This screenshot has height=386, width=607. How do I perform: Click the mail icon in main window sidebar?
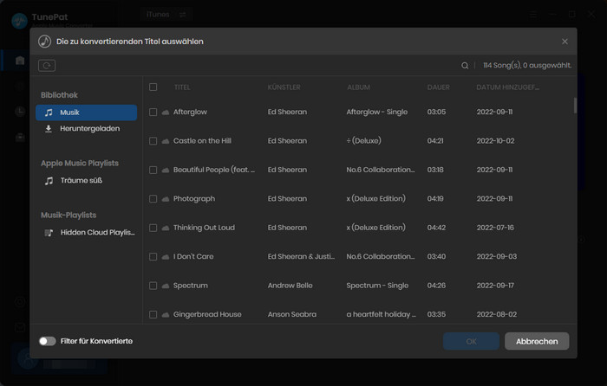[x=20, y=328]
